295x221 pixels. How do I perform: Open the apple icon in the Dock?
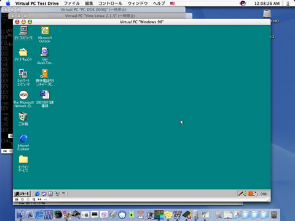pos(85,215)
